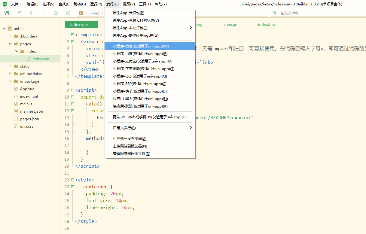Select pages.json in the project tree
This screenshot has width=366, height=234.
[30, 119]
